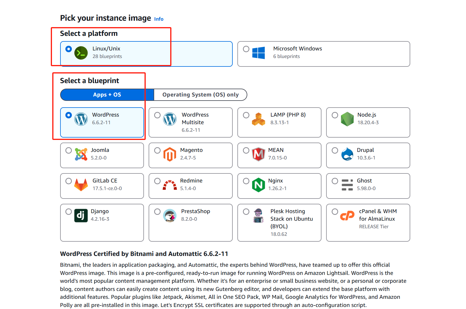Click the WordPress logo in the WordPress card

(81, 119)
